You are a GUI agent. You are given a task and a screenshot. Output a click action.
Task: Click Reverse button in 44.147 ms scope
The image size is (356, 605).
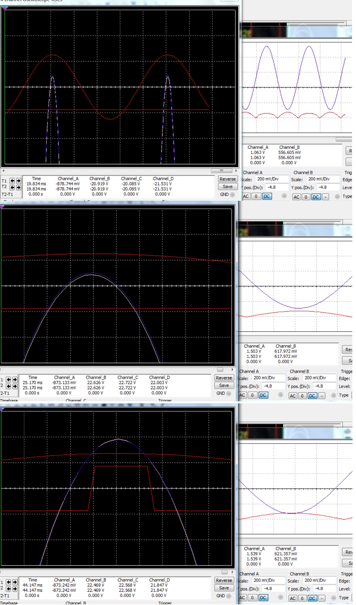tap(224, 580)
